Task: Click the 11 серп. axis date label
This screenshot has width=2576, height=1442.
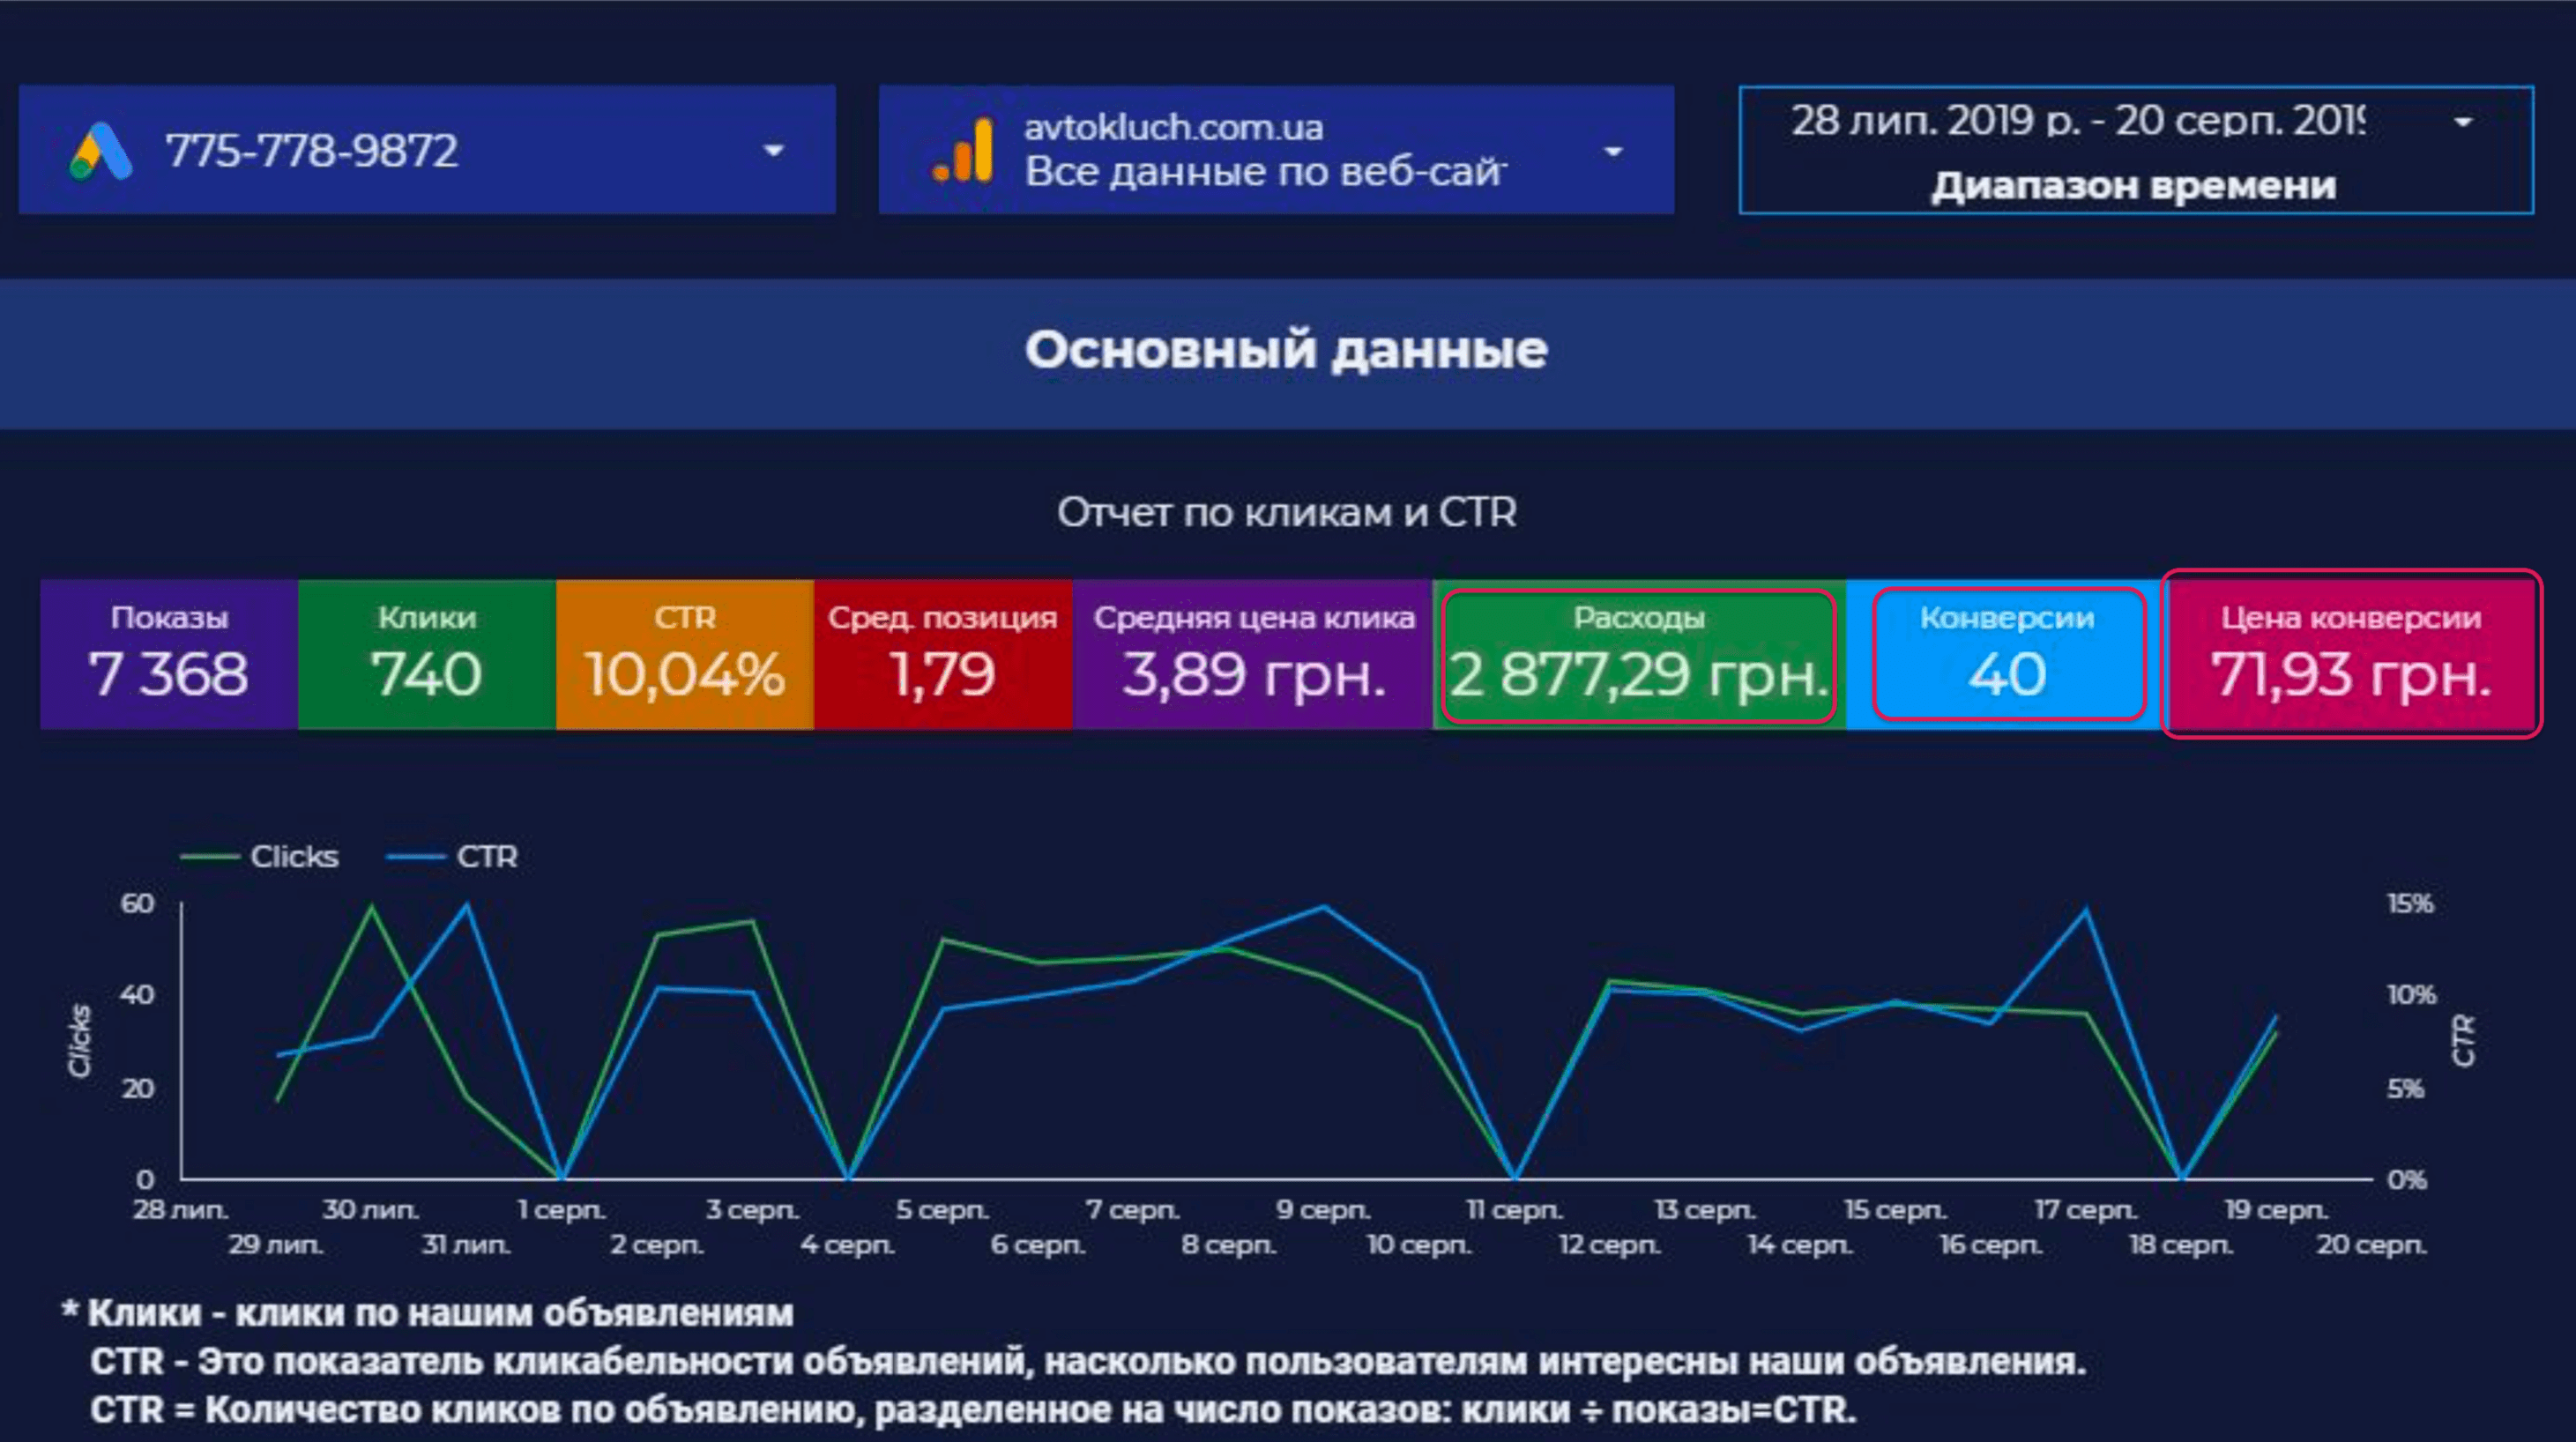Action: coord(1513,1210)
